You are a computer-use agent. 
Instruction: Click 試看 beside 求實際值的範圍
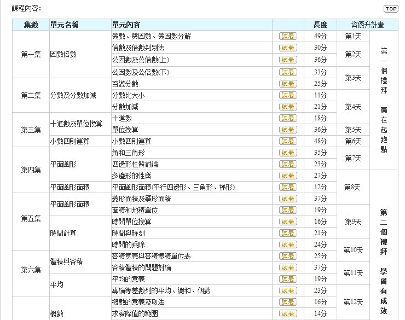(288, 313)
